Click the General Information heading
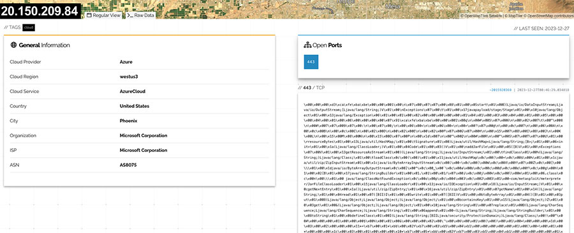The width and height of the screenshot is (574, 233). [x=44, y=45]
